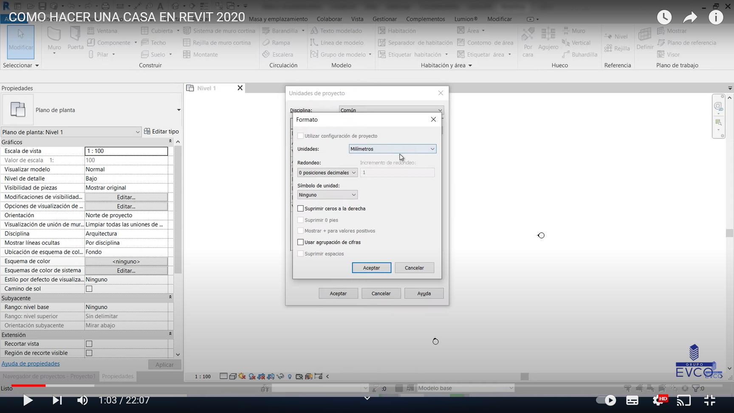
Task: Select the Puerta door tool
Action: tap(75, 39)
